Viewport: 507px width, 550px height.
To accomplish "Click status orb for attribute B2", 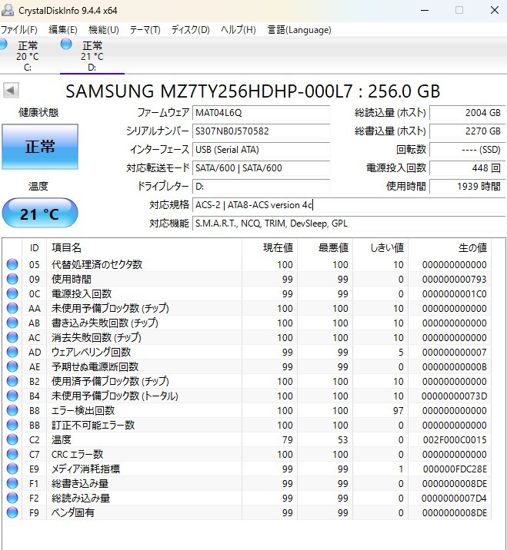I will click(x=12, y=381).
